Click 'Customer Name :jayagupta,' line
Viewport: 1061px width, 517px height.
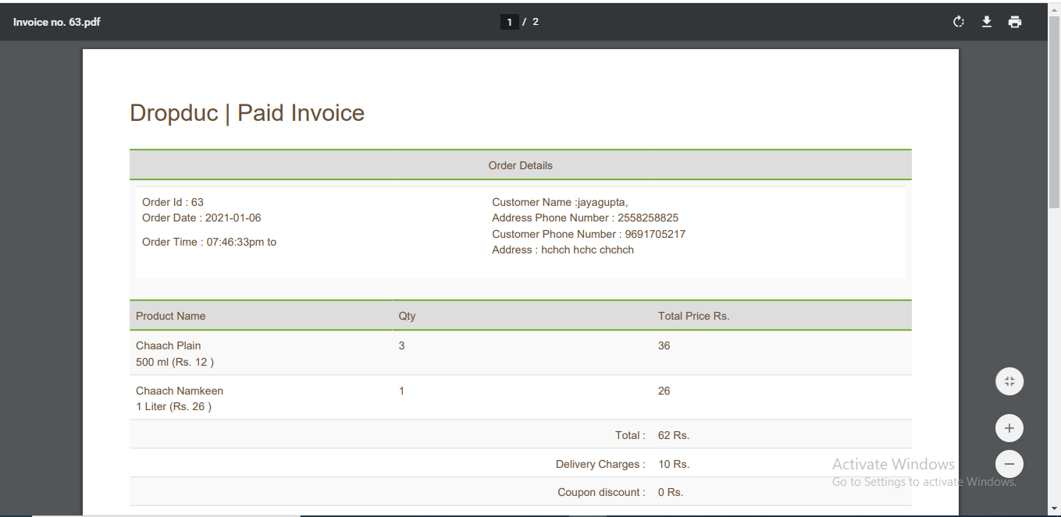click(x=560, y=202)
